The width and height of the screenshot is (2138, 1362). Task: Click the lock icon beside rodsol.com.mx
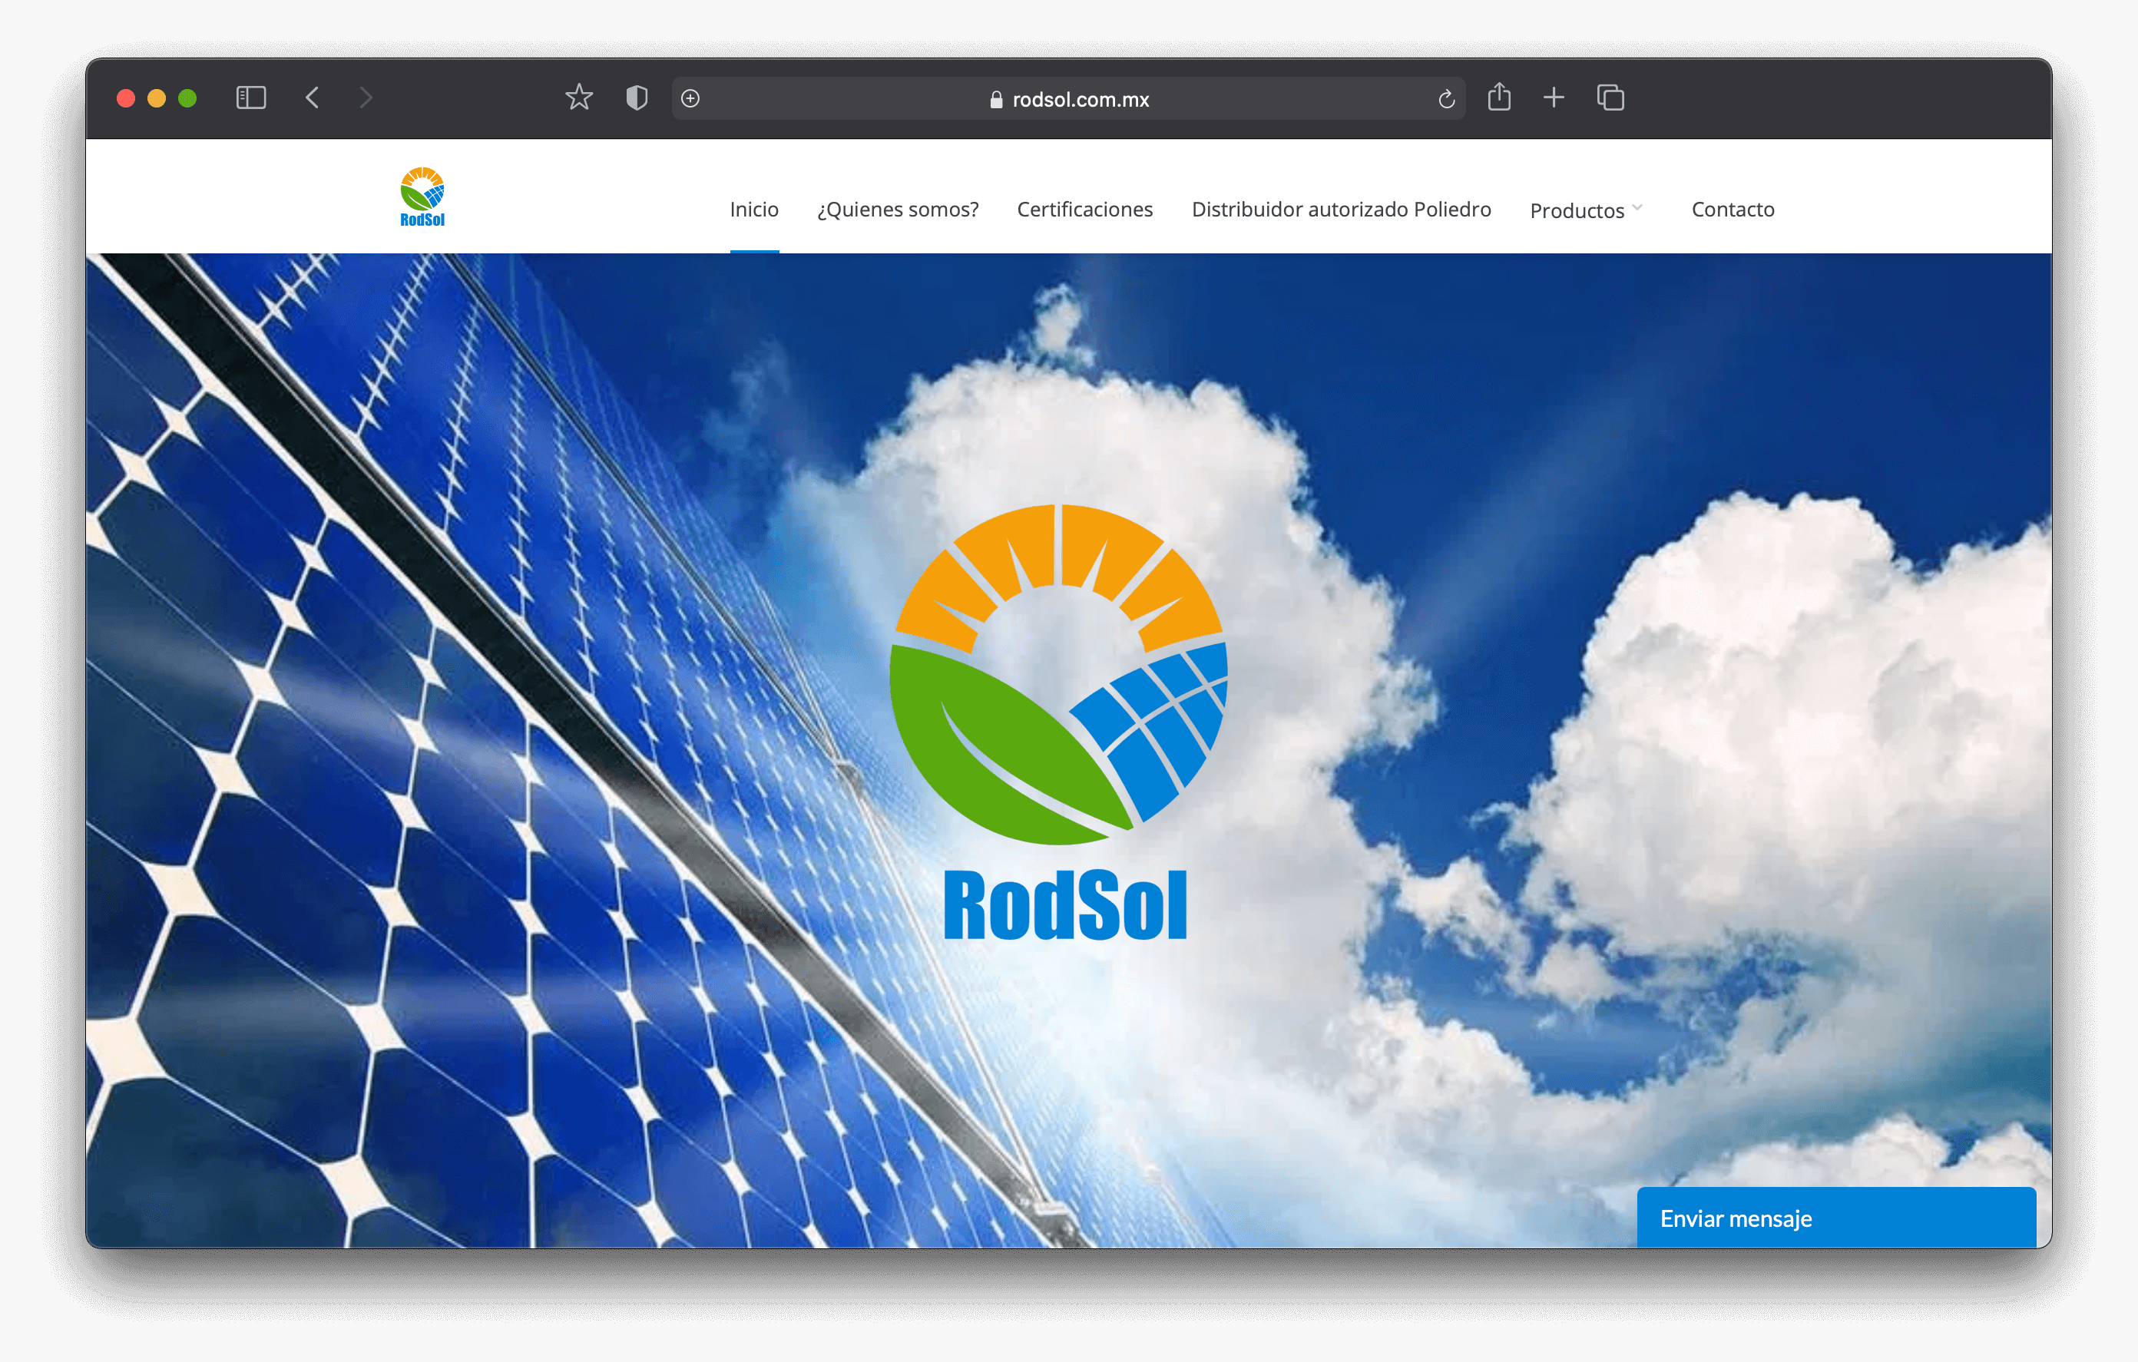coord(996,100)
